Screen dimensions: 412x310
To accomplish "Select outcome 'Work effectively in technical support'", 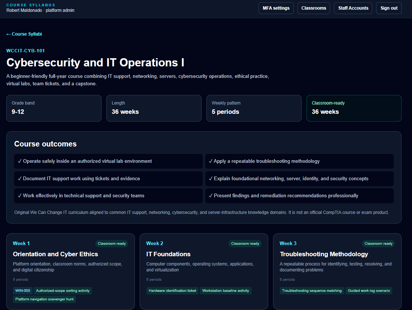I will [108, 196].
